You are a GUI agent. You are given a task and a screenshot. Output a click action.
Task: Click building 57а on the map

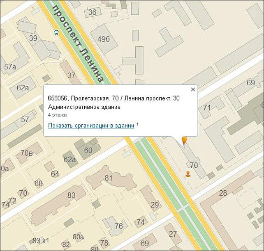tap(10, 67)
